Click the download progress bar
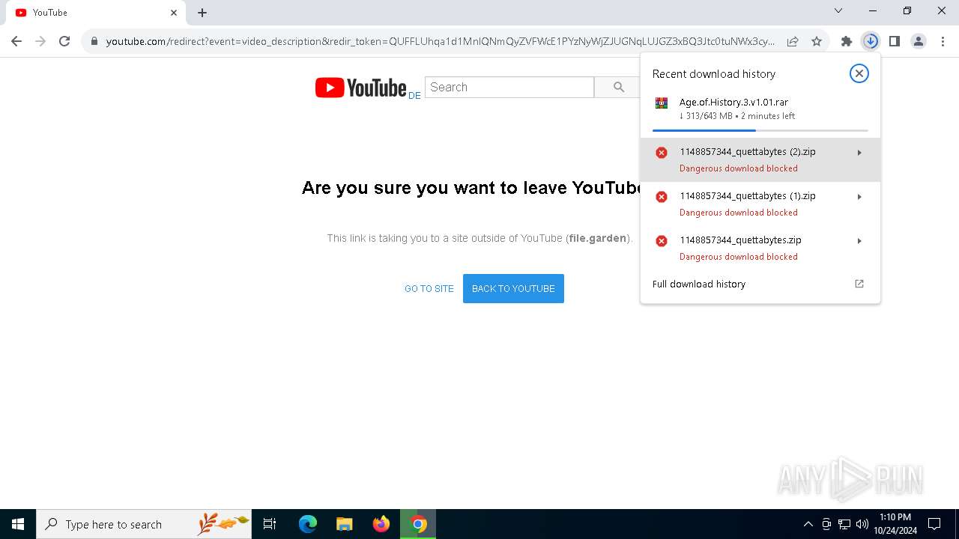The width and height of the screenshot is (959, 539). (760, 130)
